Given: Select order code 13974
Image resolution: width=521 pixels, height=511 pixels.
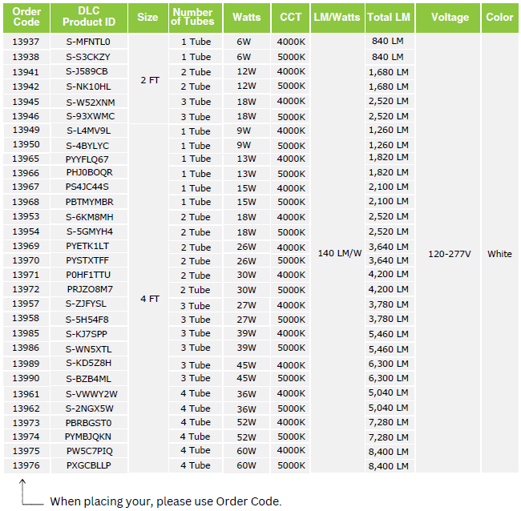Looking at the screenshot, I should point(26,437).
